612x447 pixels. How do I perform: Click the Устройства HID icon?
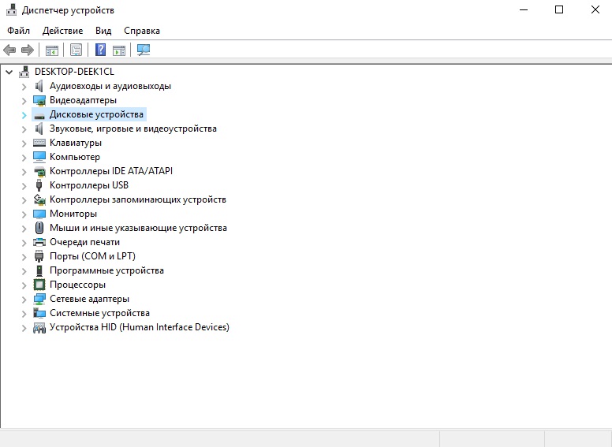39,328
